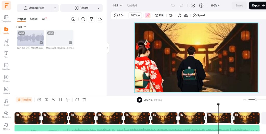Search media with magnifier icon
Viewport: 266px width, 134px height.
click(x=83, y=19)
